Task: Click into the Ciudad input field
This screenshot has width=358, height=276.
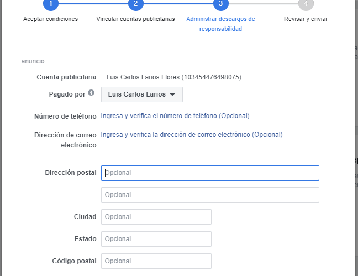Action: 156,217
